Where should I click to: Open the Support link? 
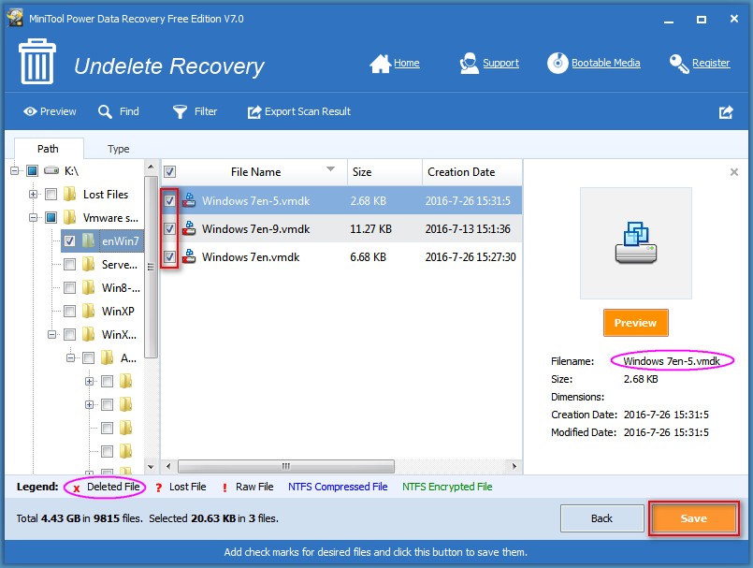[500, 63]
